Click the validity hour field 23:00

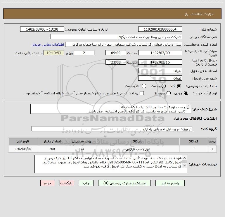click(x=116, y=62)
